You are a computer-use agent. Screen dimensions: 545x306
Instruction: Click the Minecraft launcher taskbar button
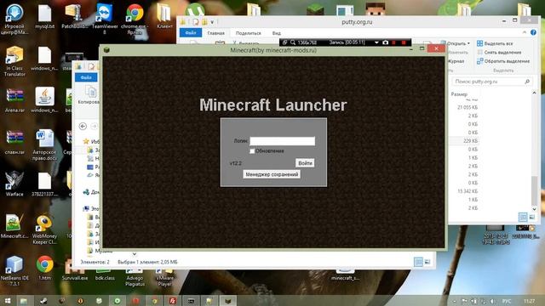(x=228, y=301)
